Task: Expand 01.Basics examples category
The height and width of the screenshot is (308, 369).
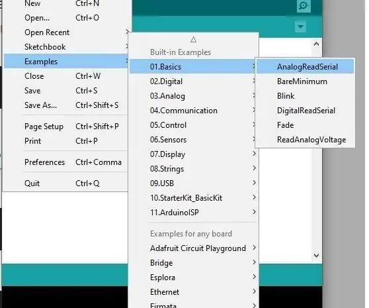Action: click(x=193, y=67)
